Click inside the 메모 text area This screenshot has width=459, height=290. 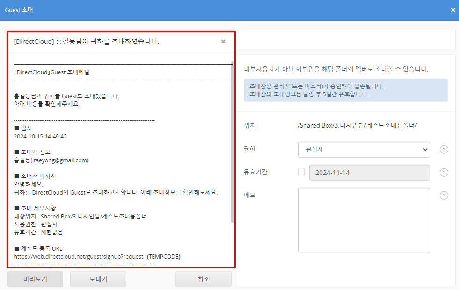364,220
